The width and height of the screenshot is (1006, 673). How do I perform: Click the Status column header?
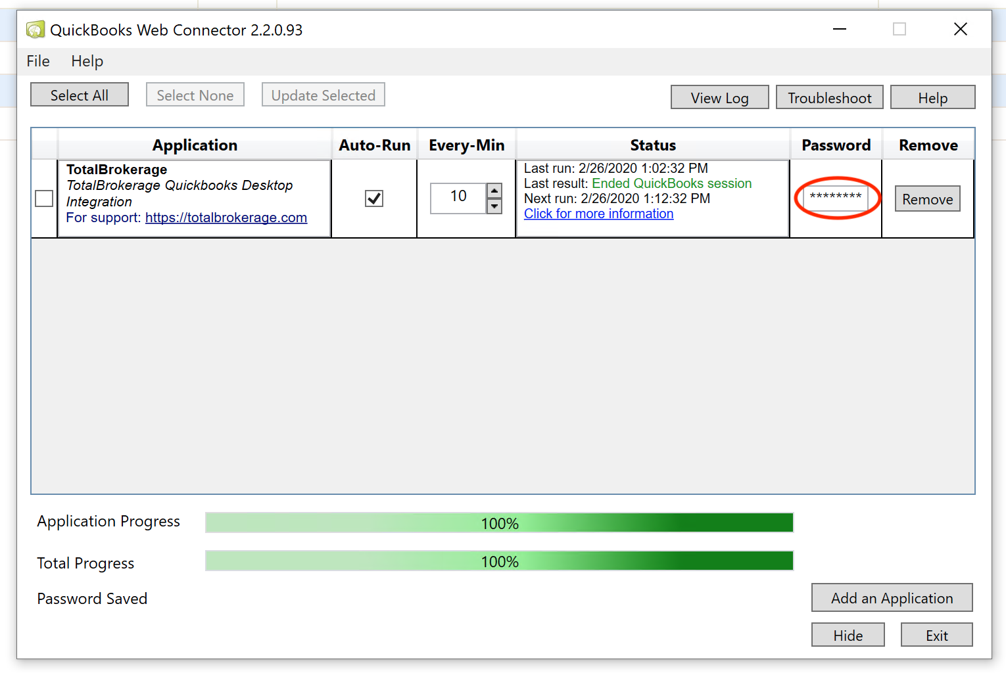pos(653,145)
